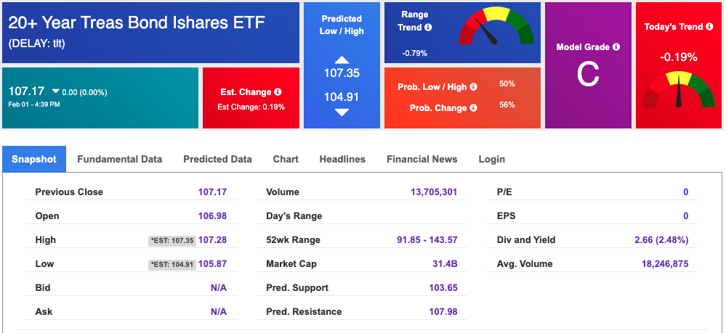Screen dimensions: 726x333
Task: Click the Today's Trend gauge meter
Action: [x=678, y=90]
